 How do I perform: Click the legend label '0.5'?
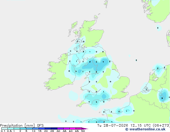point(9,131)
